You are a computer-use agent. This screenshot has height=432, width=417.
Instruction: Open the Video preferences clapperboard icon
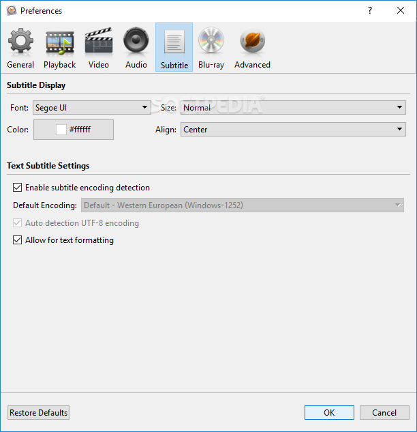[x=99, y=40]
